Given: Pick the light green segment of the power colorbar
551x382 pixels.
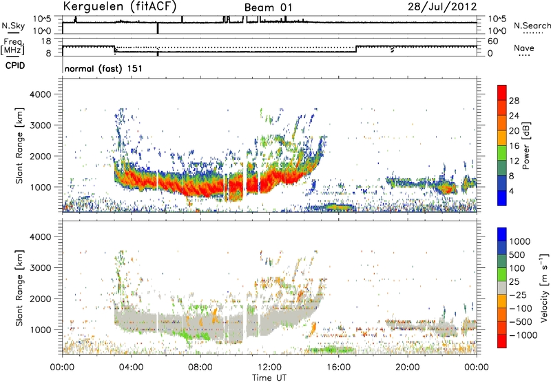Looking at the screenshot, I should coord(502,153).
